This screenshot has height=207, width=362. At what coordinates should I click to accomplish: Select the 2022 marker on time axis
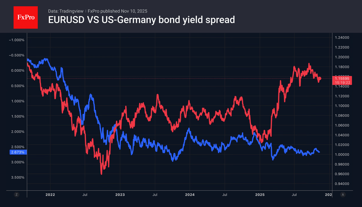pyautogui.click(x=50, y=195)
